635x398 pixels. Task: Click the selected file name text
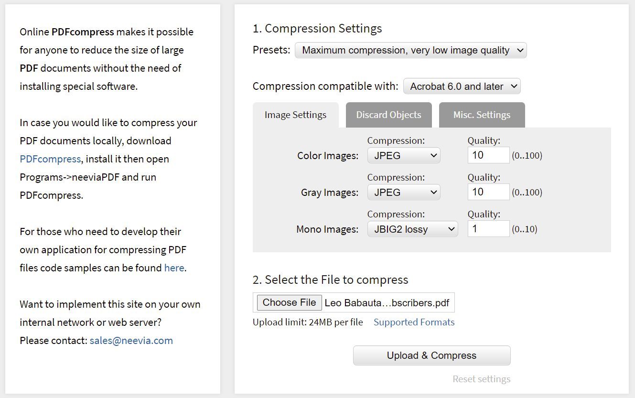pos(387,303)
